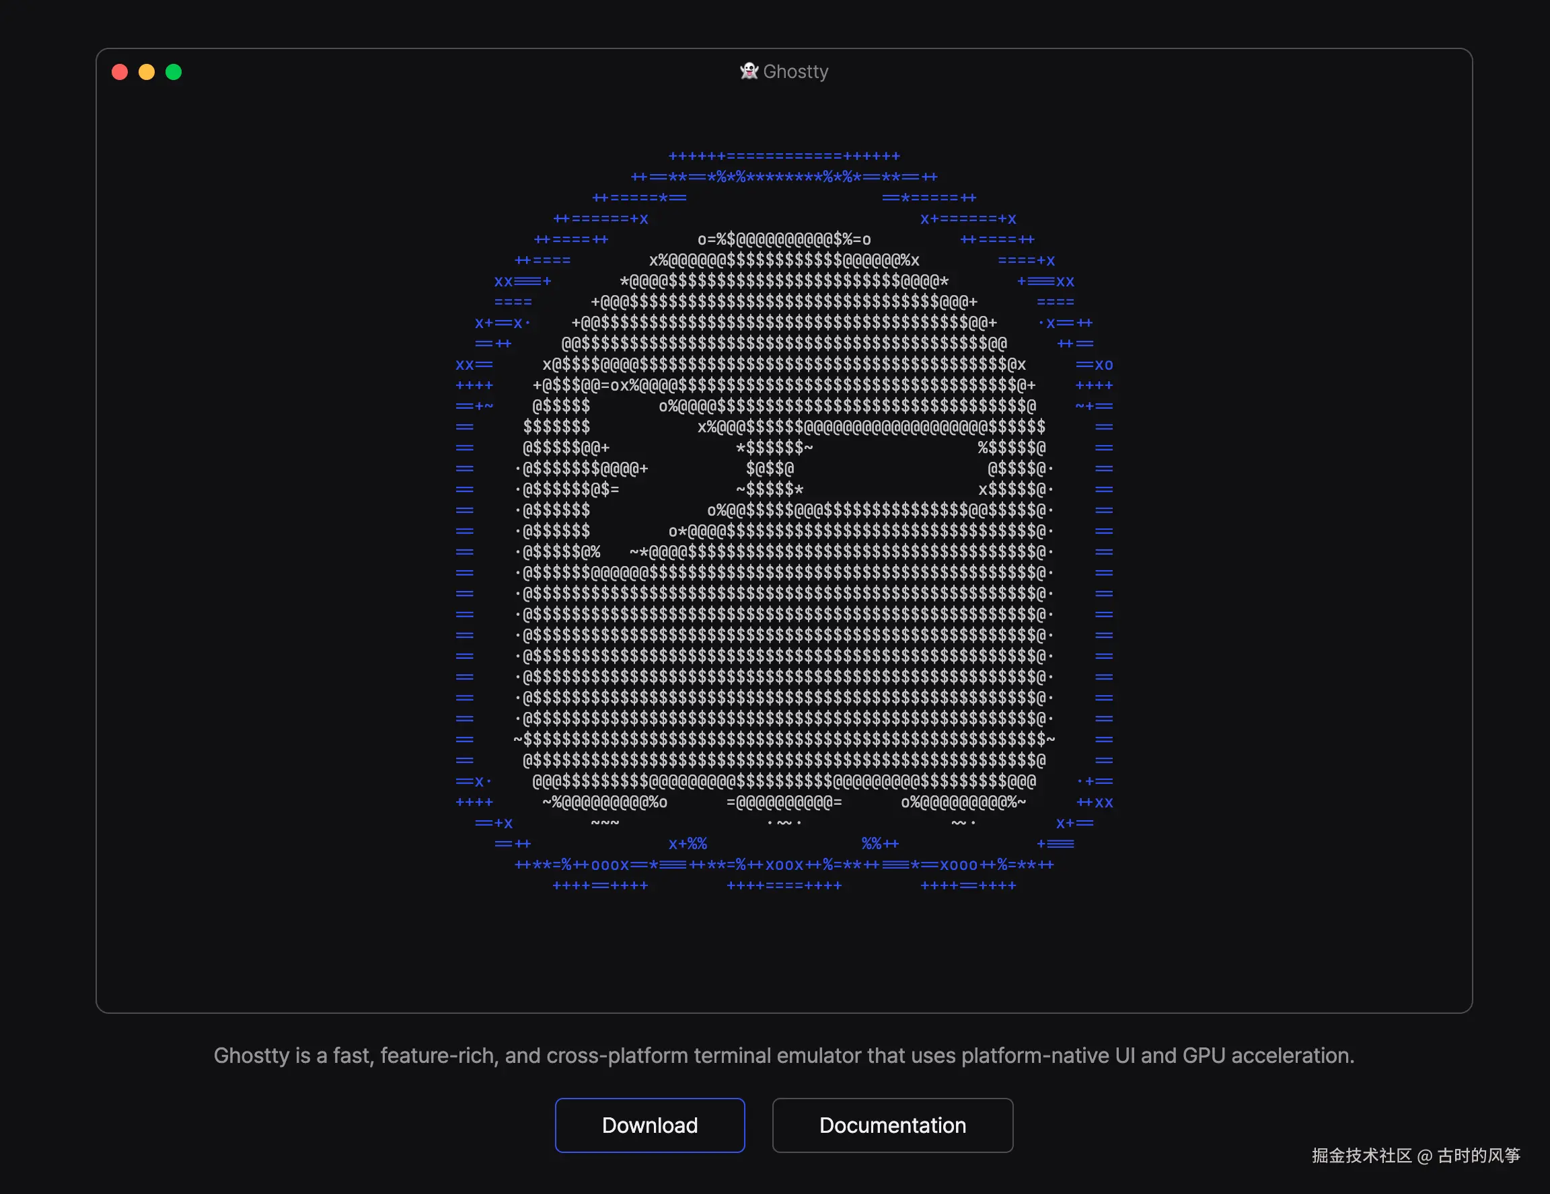This screenshot has height=1194, width=1550.
Task: Click the red close window dot
Action: (120, 73)
